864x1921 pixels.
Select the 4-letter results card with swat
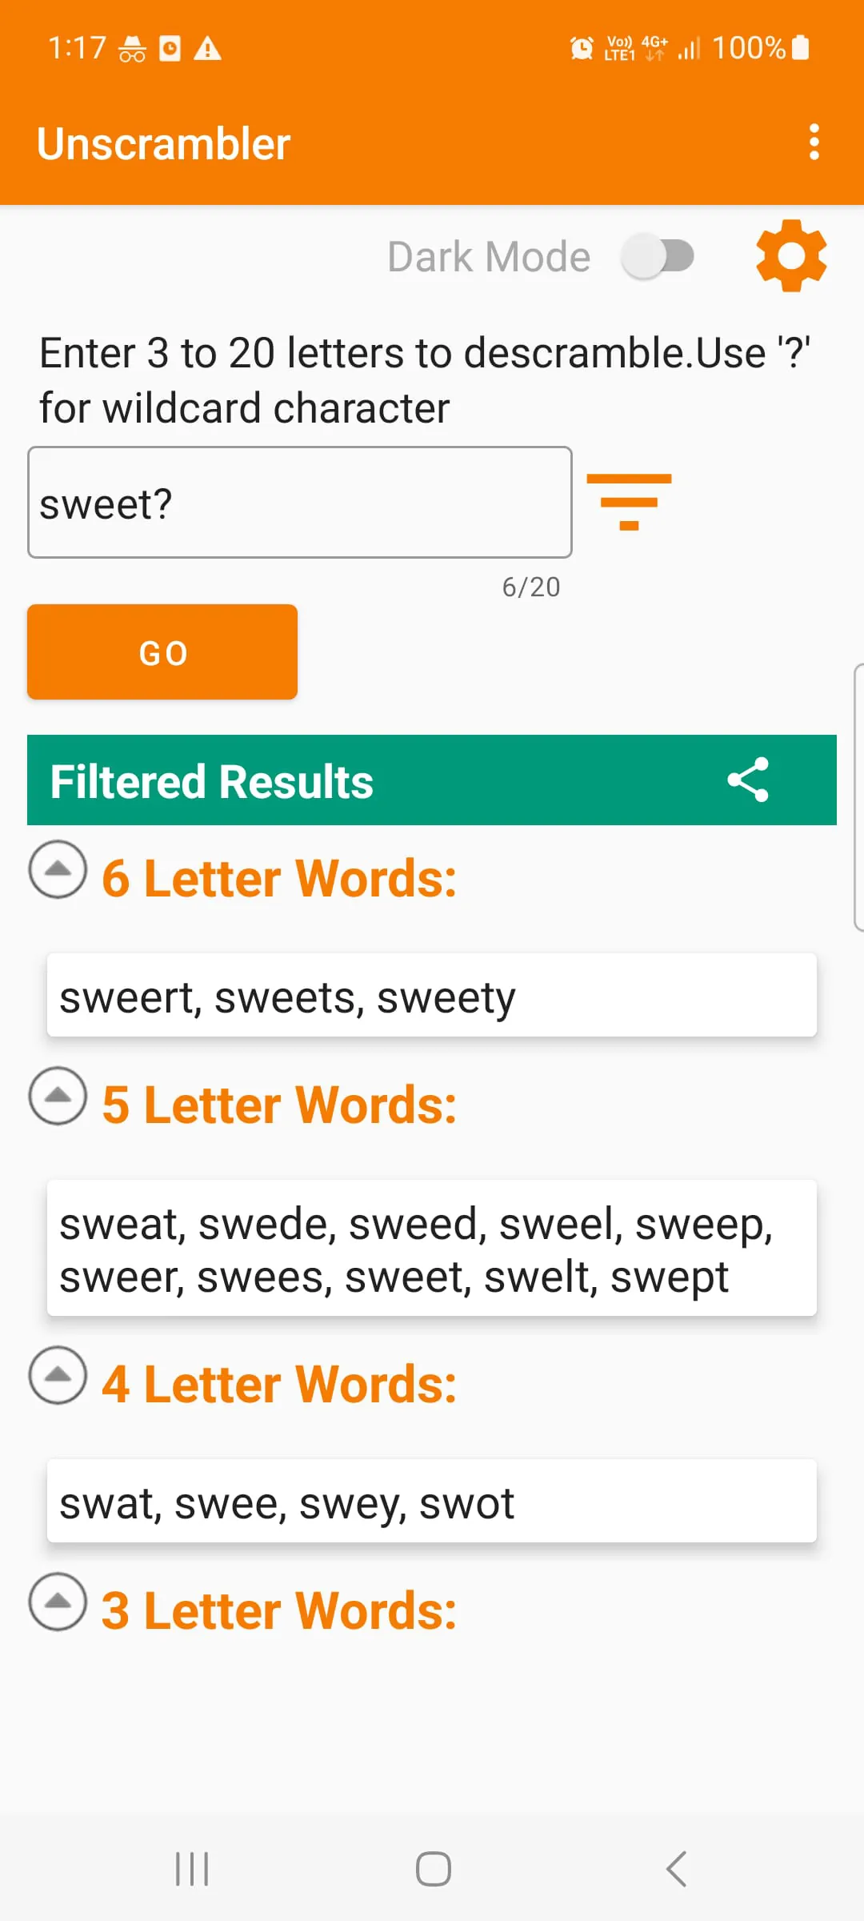432,1501
